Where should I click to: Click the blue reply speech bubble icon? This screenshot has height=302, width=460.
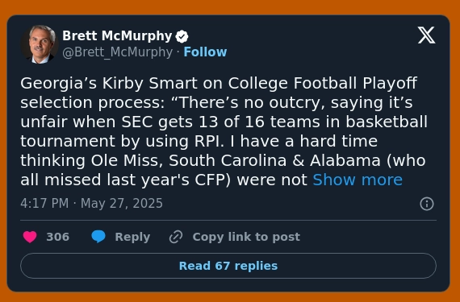[x=98, y=237]
